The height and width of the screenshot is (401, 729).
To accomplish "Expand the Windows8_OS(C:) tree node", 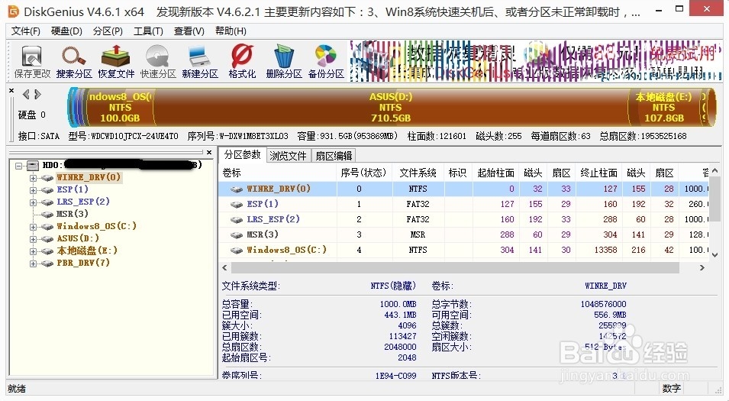I will point(33,227).
